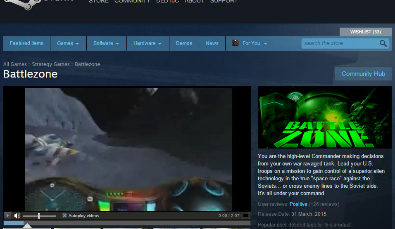Go to the Demos tab
The height and width of the screenshot is (229, 395).
pos(184,43)
